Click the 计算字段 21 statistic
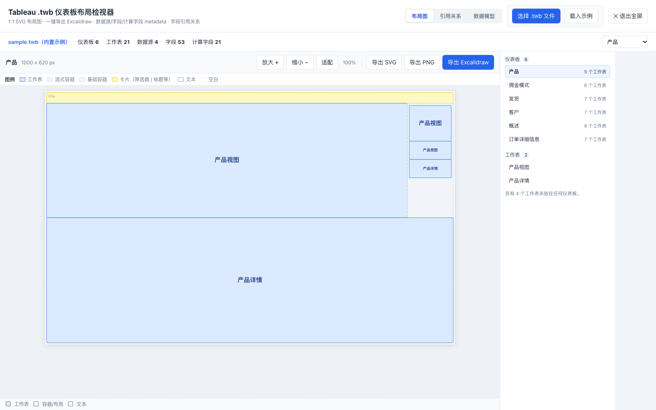This screenshot has height=410, width=656. coord(207,42)
